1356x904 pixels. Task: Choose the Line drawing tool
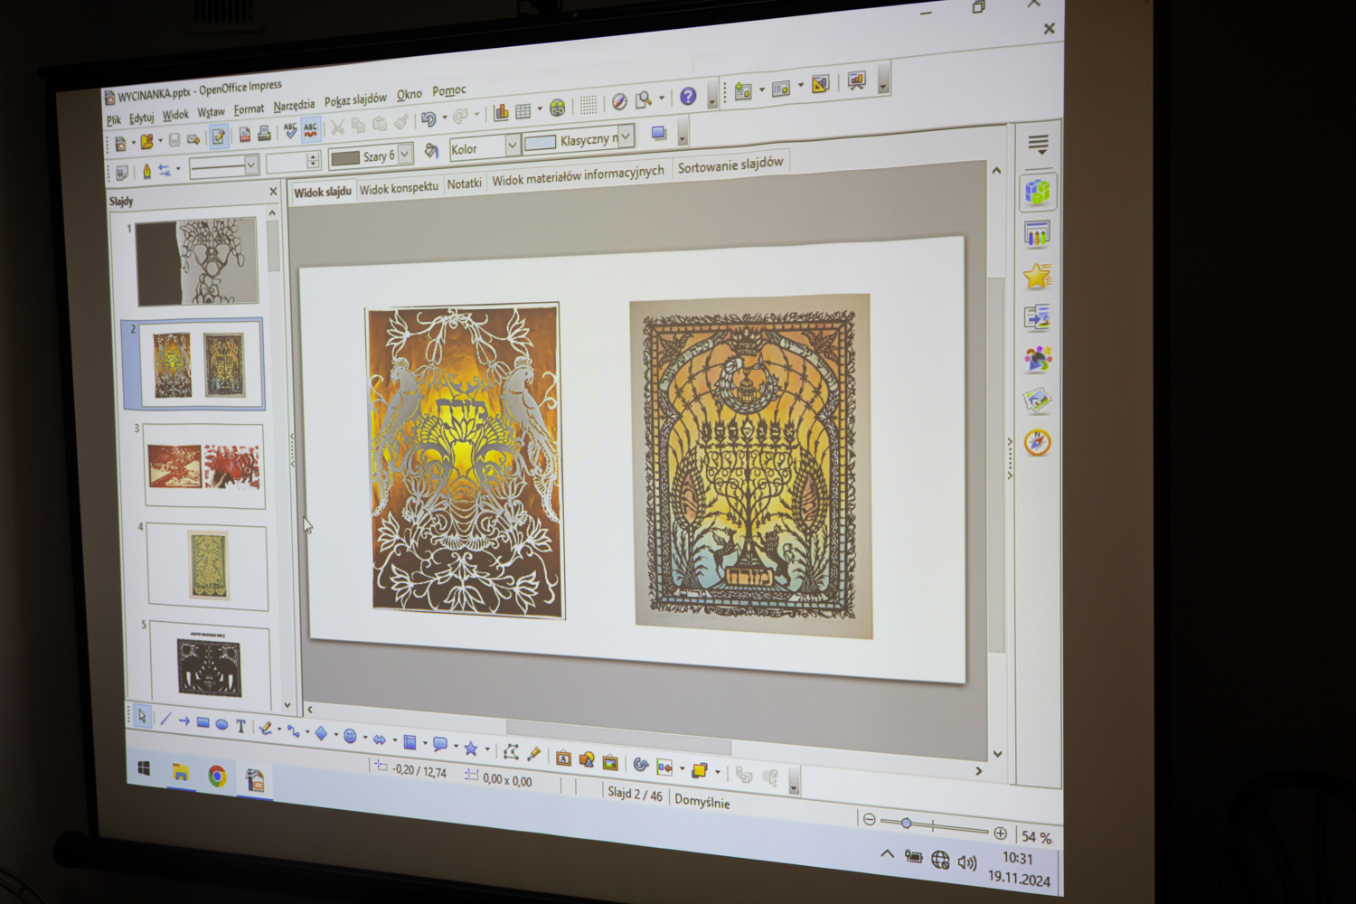pos(165,720)
